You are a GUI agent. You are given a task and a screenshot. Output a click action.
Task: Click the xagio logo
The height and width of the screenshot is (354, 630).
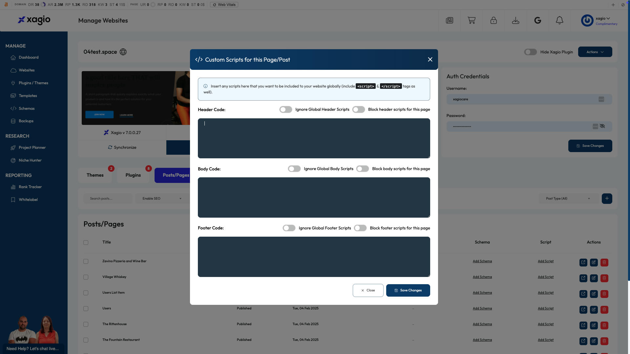(x=34, y=20)
